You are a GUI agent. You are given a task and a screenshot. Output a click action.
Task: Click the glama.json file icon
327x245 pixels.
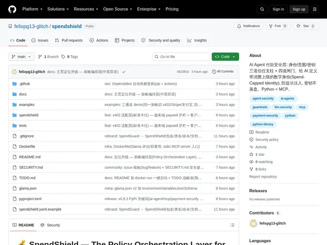[14, 188]
